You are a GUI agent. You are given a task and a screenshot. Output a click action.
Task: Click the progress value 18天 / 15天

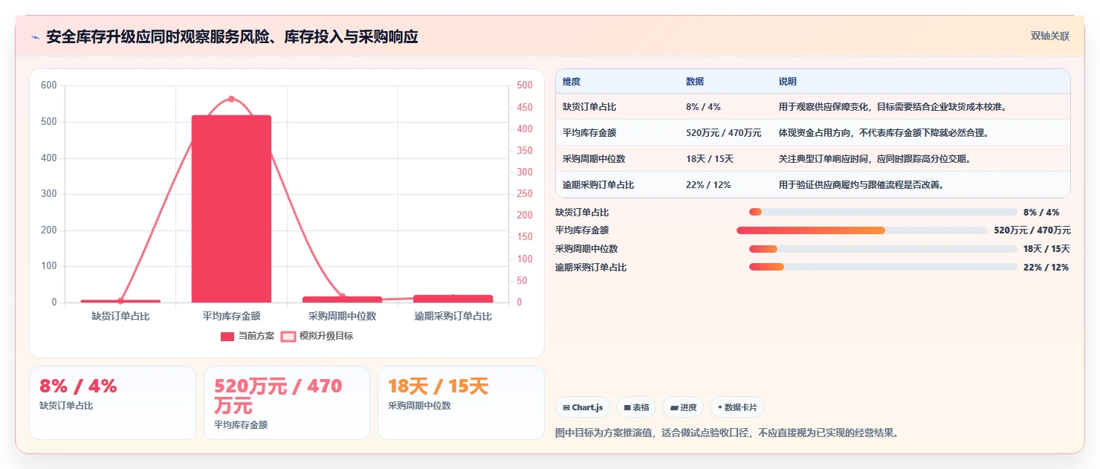(x=1046, y=249)
